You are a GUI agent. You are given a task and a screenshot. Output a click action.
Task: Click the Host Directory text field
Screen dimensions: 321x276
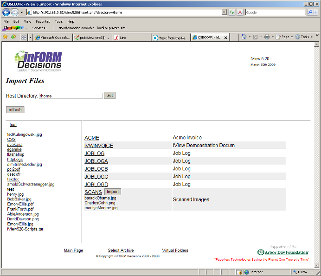71,96
